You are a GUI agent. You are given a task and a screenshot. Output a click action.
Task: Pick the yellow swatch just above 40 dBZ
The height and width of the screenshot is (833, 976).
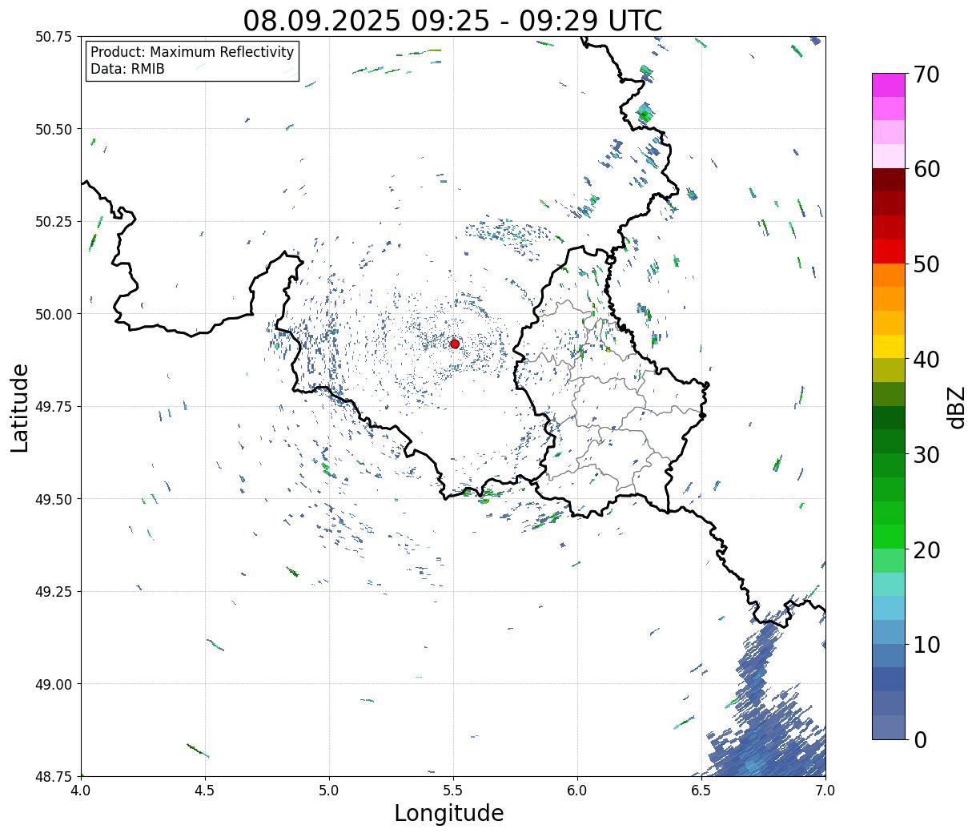(x=889, y=346)
